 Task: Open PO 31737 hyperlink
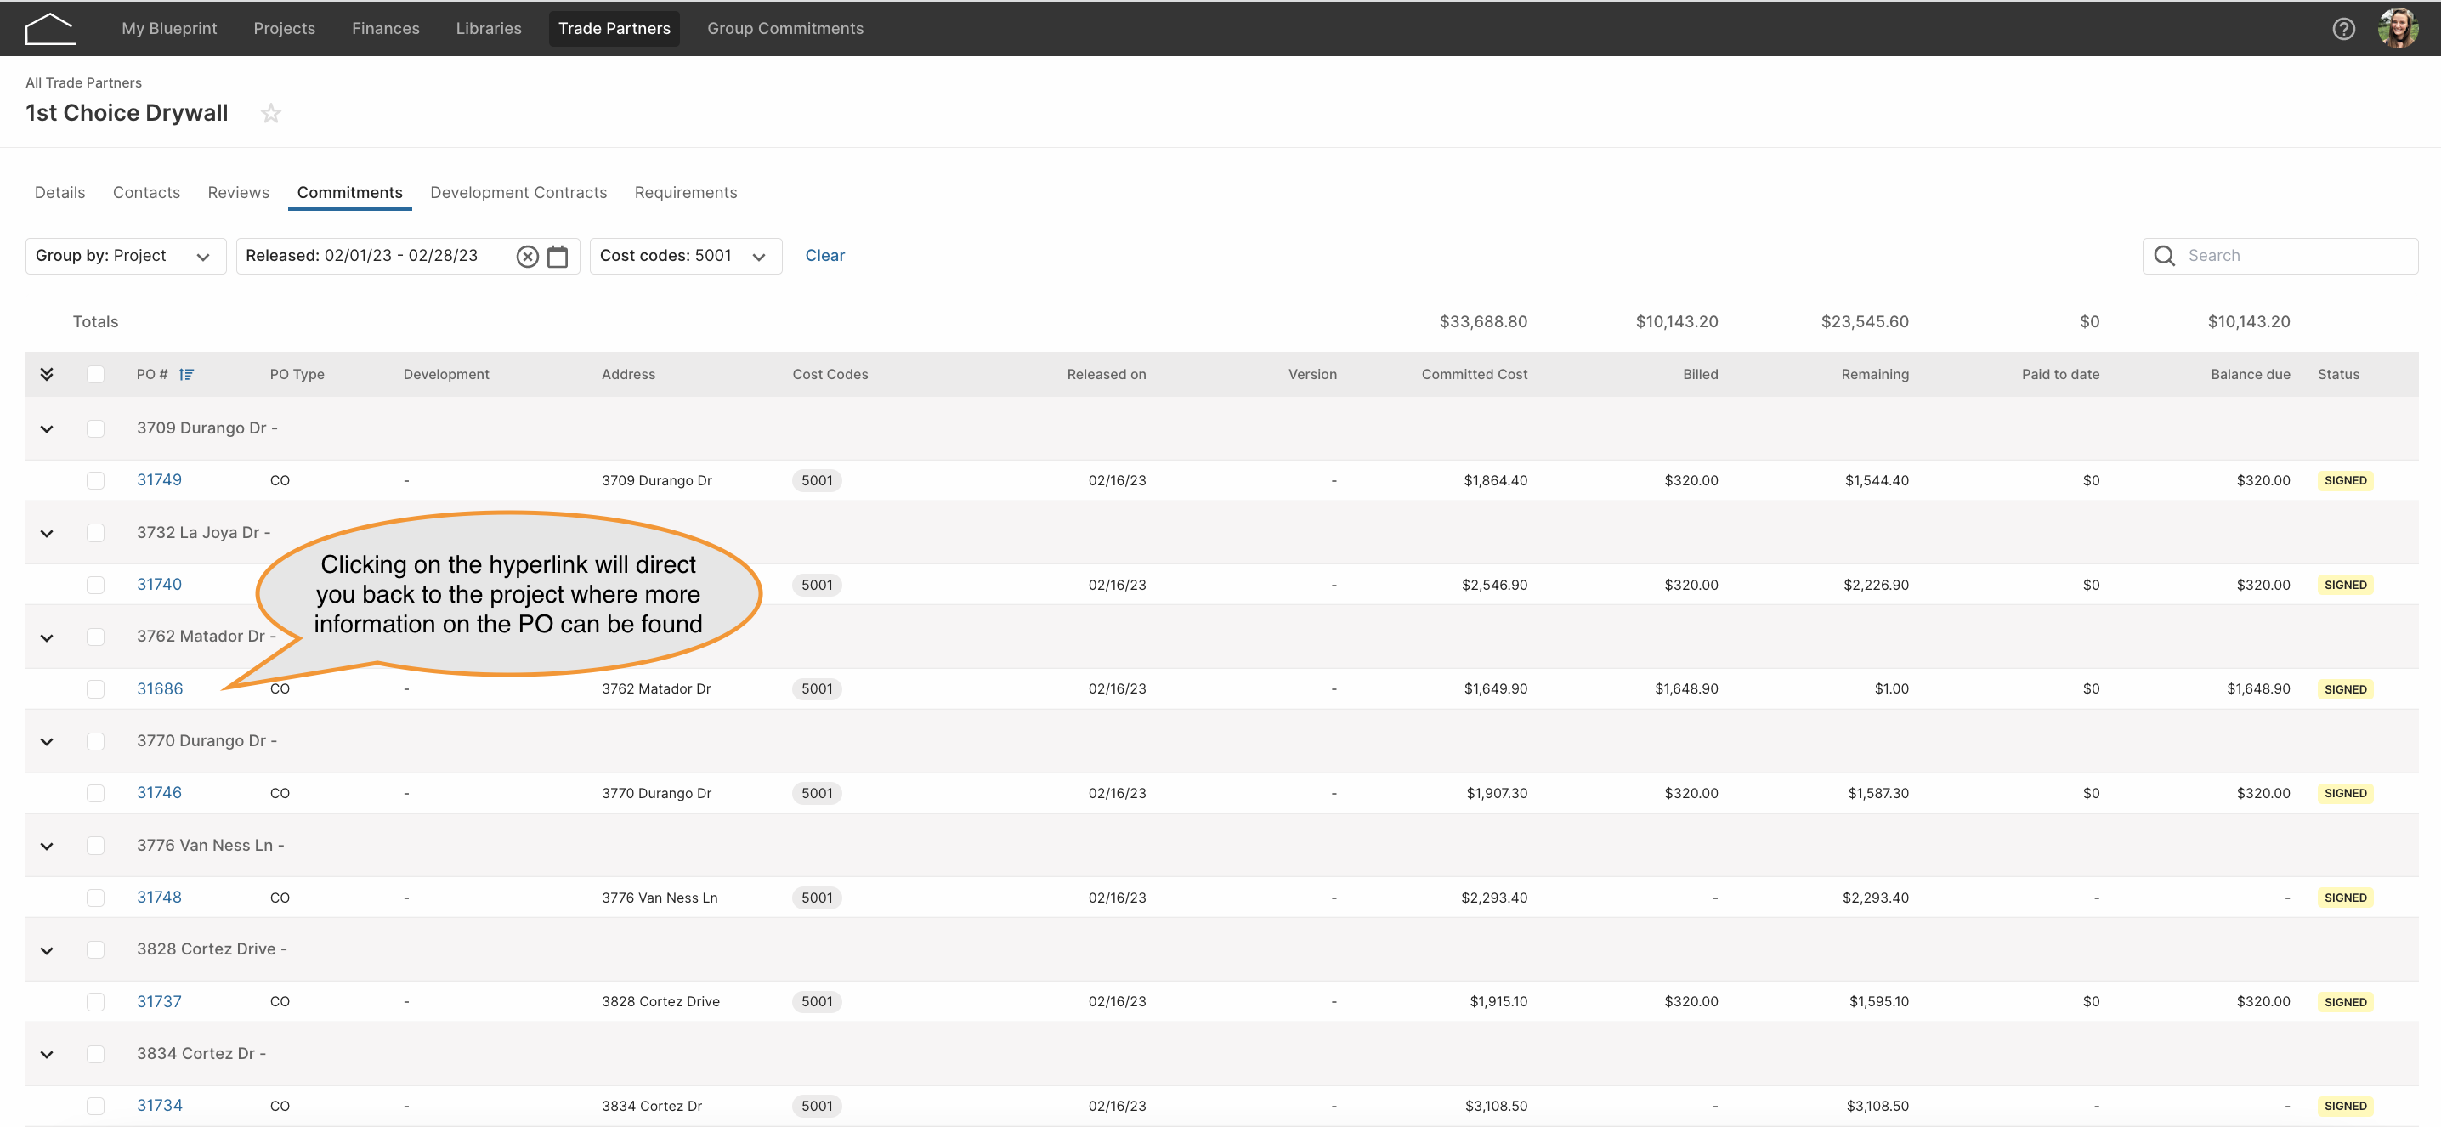pyautogui.click(x=159, y=1001)
